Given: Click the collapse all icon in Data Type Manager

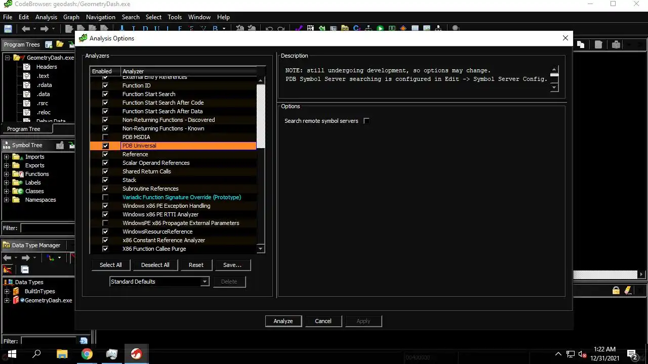Looking at the screenshot, I should click(x=24, y=269).
